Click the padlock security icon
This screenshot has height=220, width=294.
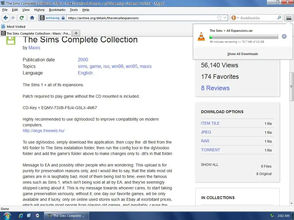[63, 18]
